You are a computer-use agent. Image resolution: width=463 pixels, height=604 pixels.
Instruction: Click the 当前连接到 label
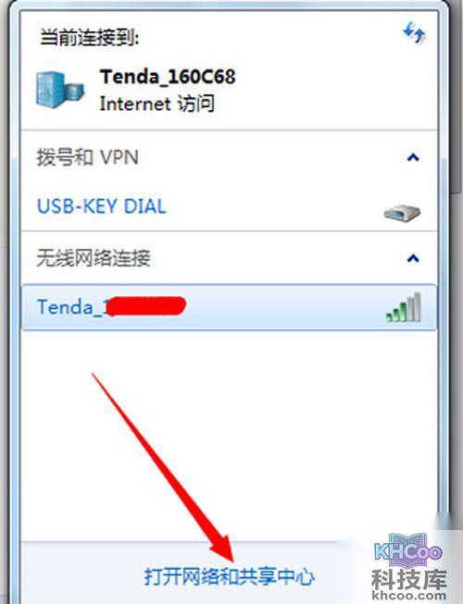tap(90, 38)
